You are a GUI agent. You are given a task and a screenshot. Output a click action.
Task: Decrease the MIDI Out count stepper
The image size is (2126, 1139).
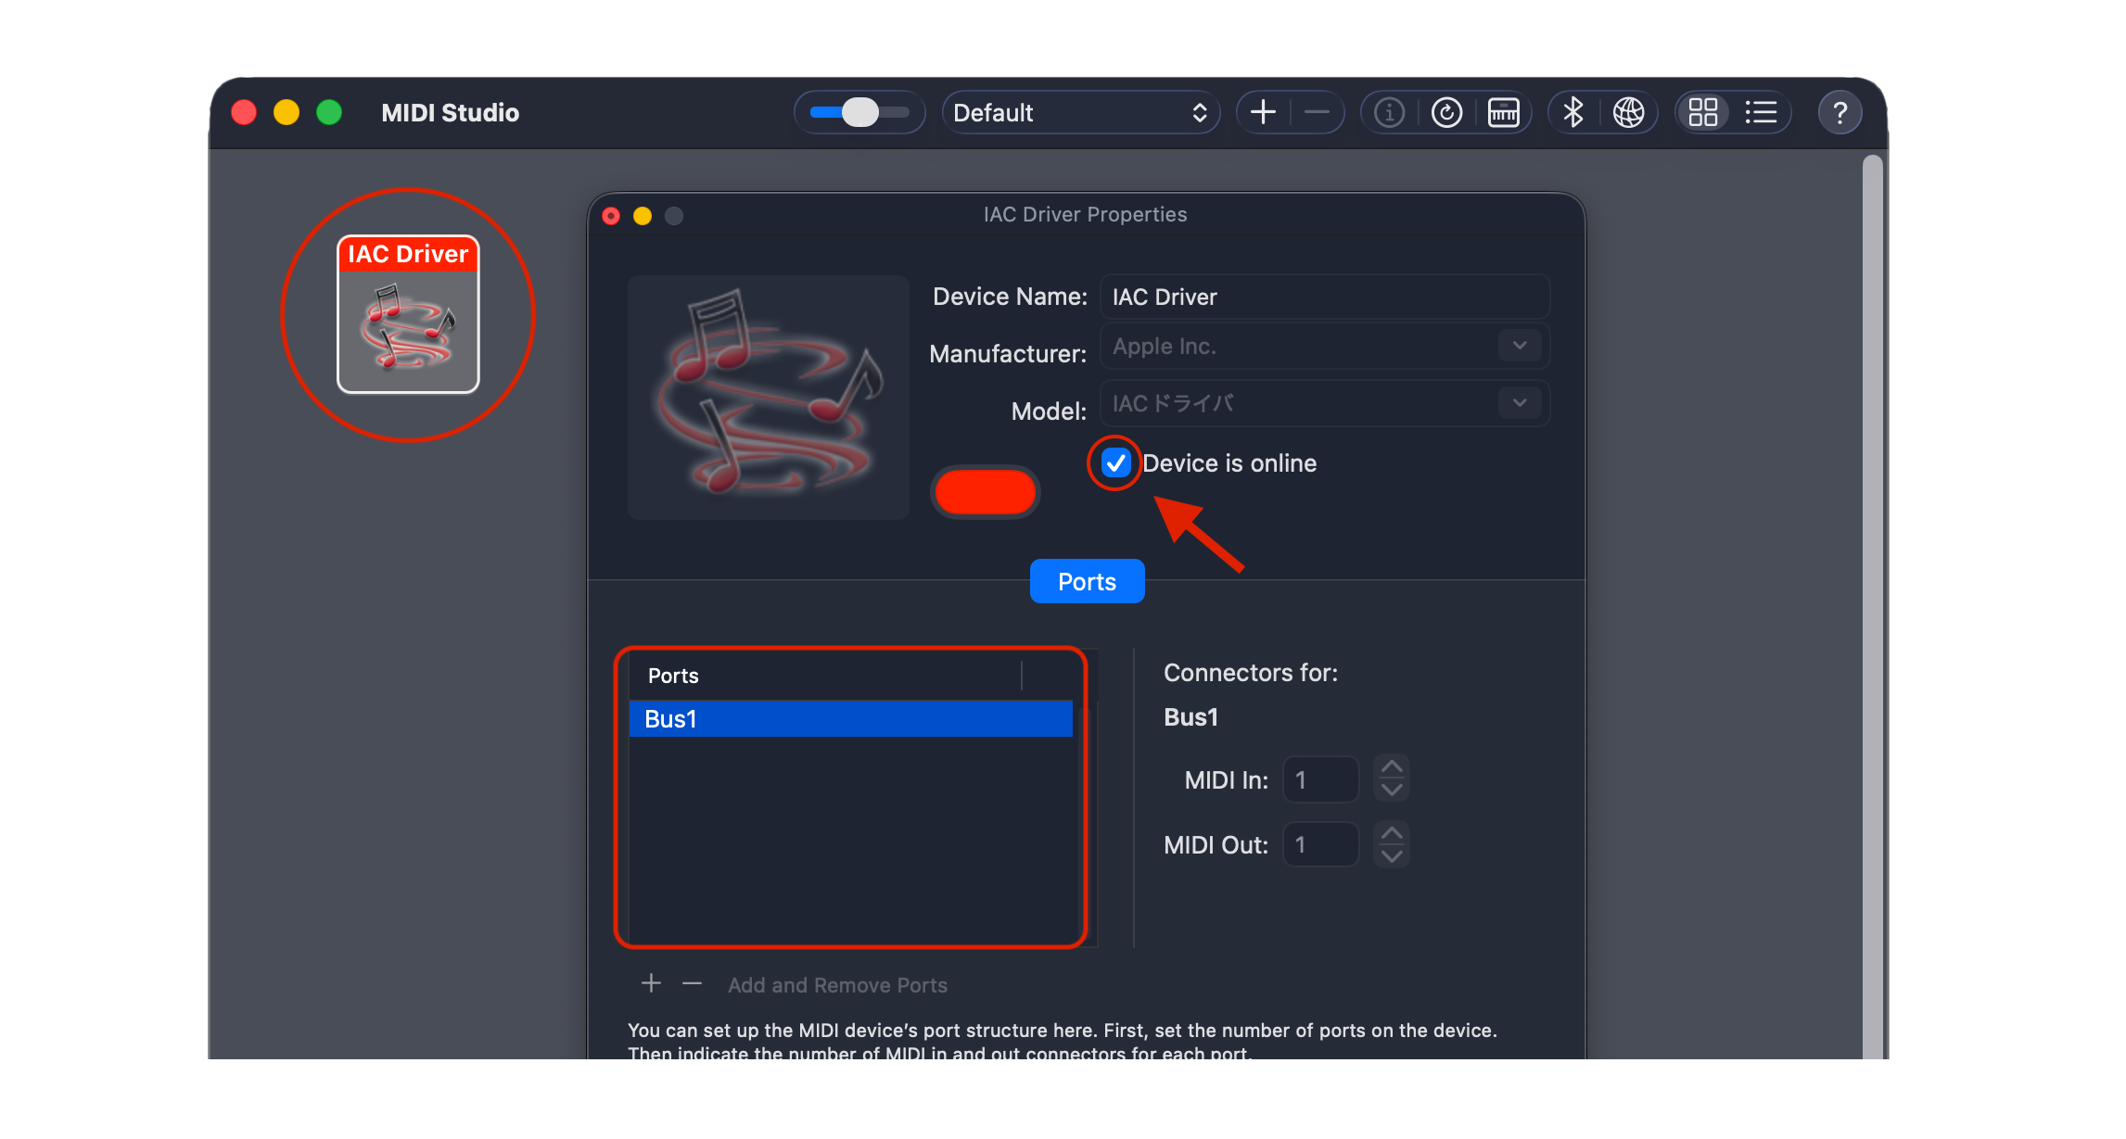[1392, 855]
